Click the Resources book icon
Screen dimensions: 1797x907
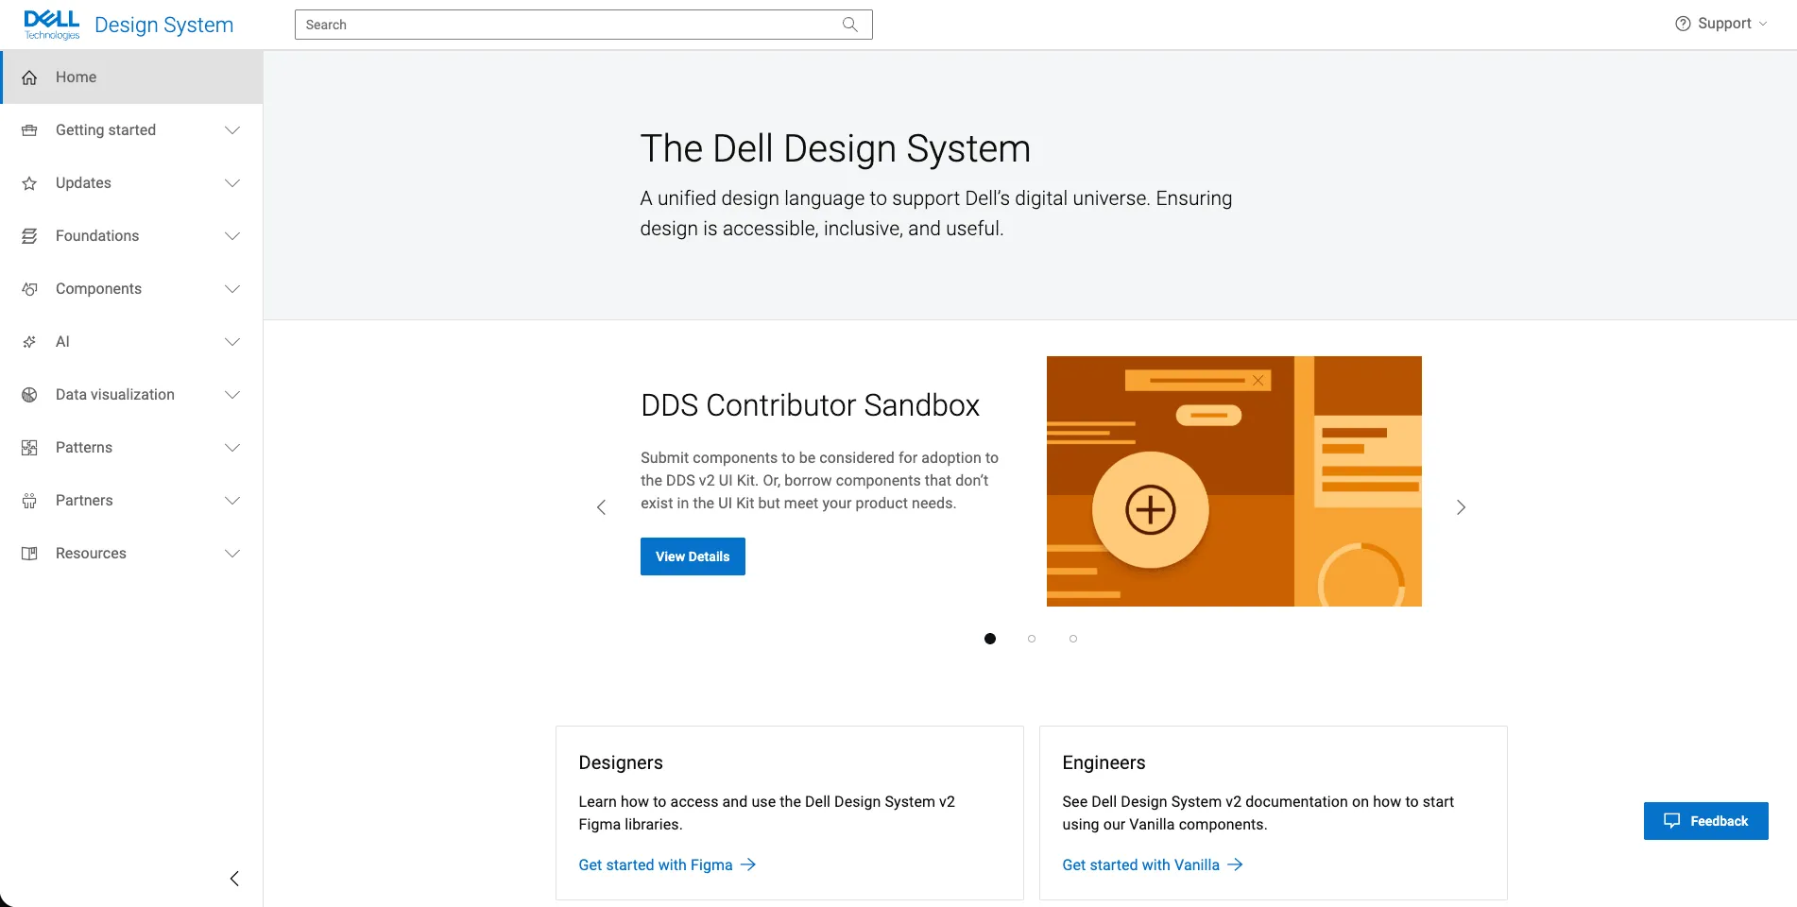point(29,554)
